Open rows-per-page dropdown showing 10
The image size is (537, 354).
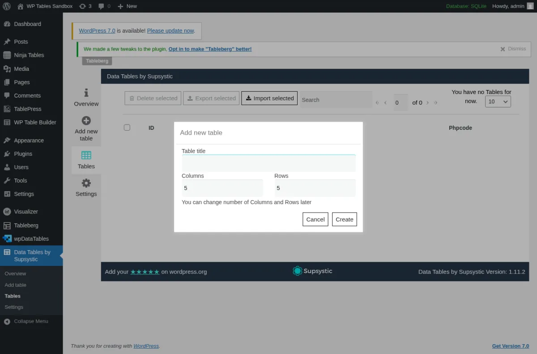(x=498, y=102)
